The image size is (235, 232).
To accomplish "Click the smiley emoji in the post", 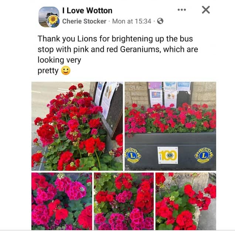I will pyautogui.click(x=66, y=70).
